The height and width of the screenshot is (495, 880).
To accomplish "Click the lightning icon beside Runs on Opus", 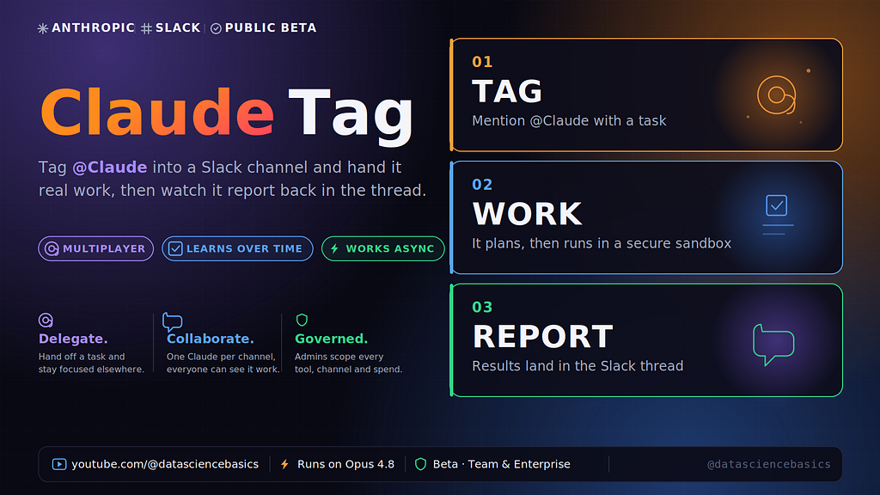I will tap(285, 464).
